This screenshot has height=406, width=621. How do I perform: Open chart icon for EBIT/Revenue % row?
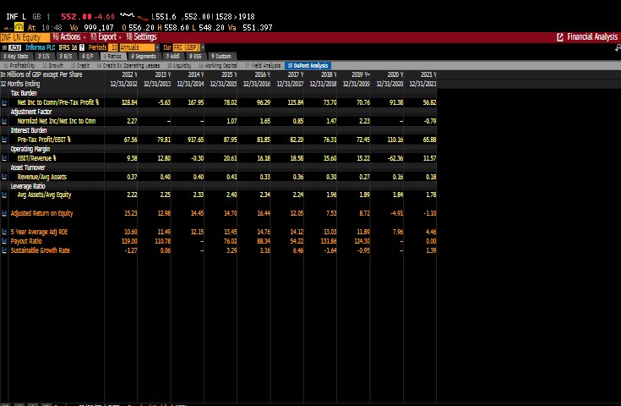point(4,158)
